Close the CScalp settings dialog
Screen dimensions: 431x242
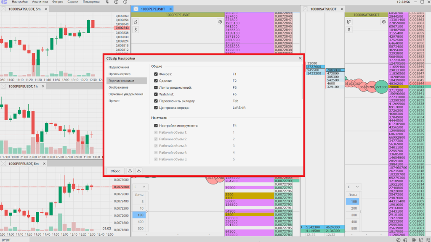coord(300,59)
